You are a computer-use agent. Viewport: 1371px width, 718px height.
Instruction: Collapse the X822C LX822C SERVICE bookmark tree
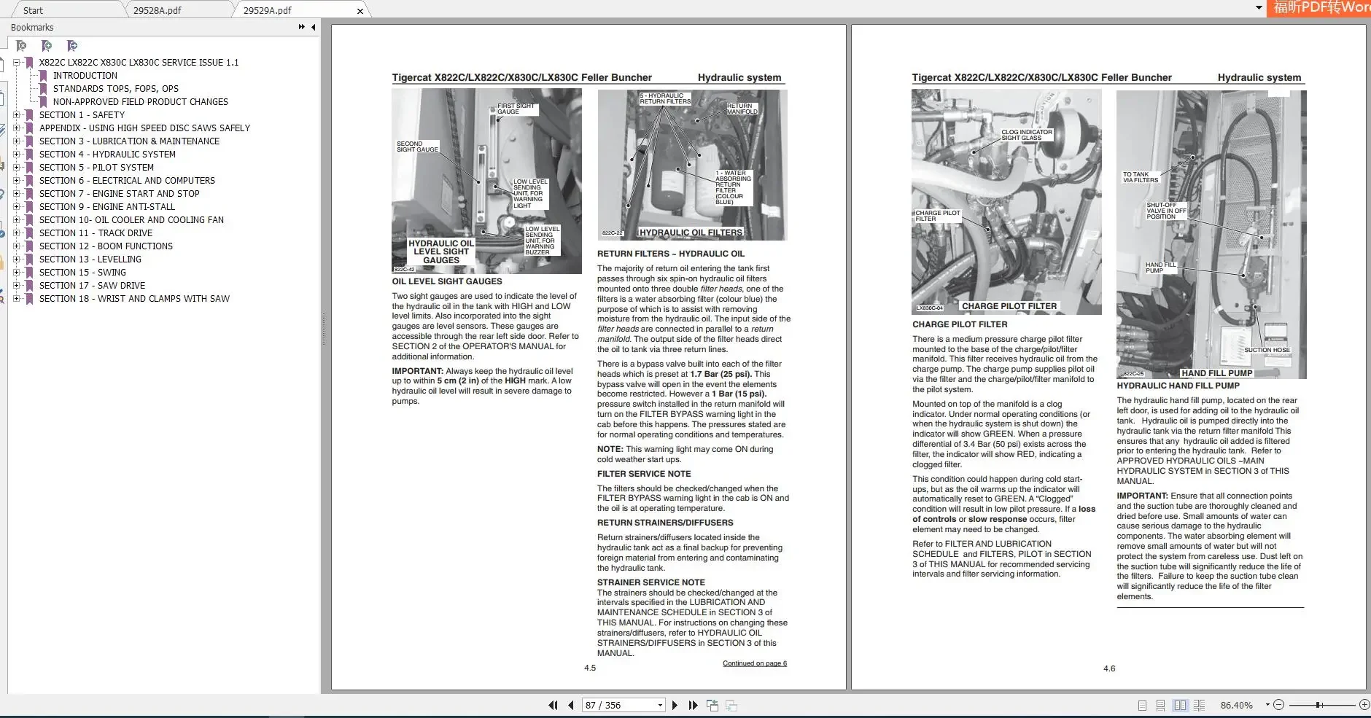[17, 63]
